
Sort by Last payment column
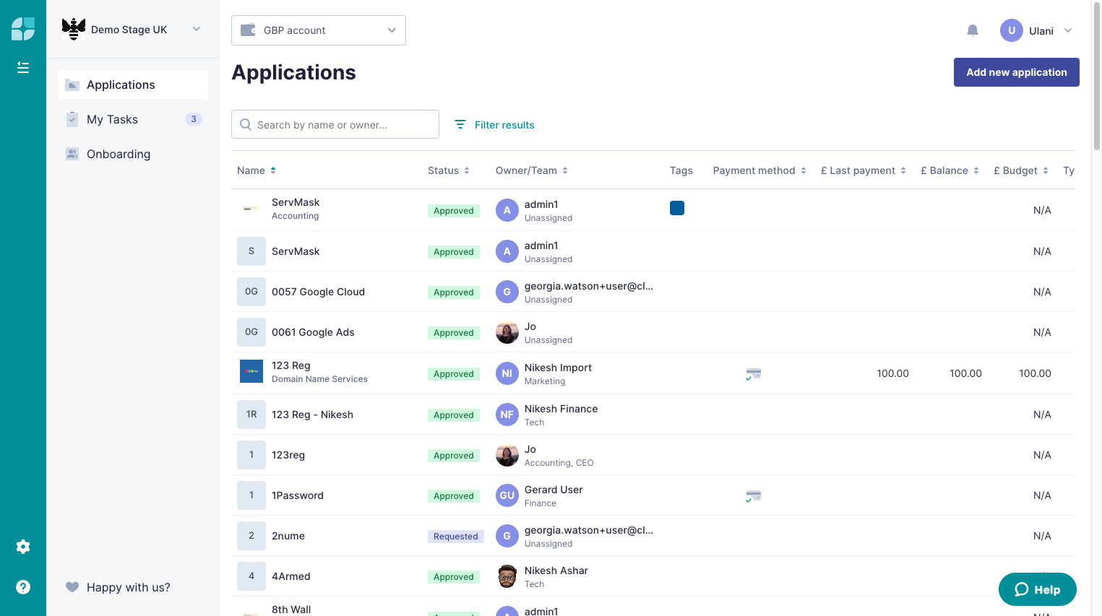point(864,170)
